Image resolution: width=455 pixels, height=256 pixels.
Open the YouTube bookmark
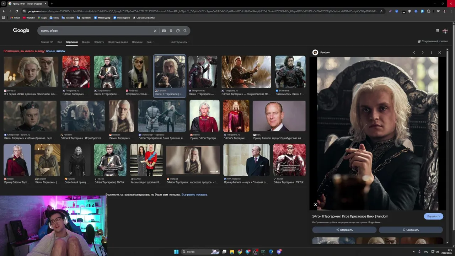pos(29,18)
